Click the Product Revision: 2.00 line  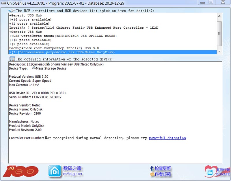(25, 130)
